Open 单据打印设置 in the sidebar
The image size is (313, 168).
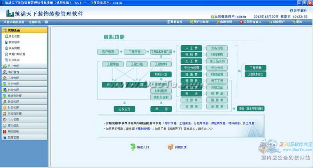click(x=15, y=54)
